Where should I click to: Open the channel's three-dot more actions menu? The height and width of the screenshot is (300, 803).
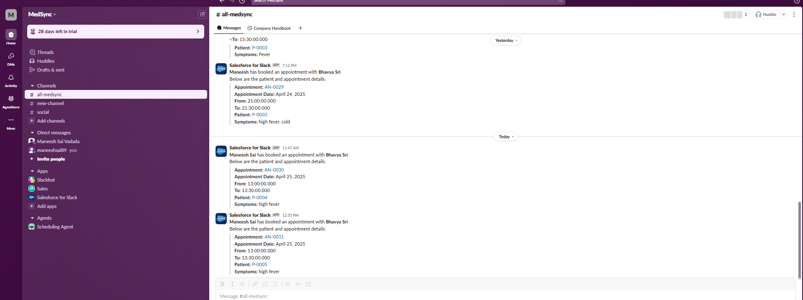click(794, 14)
